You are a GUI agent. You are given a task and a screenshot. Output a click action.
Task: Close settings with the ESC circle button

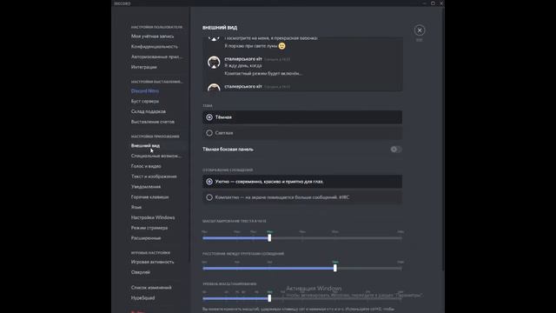(420, 30)
